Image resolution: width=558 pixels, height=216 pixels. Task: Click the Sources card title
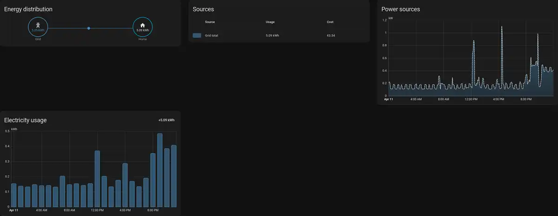[203, 9]
